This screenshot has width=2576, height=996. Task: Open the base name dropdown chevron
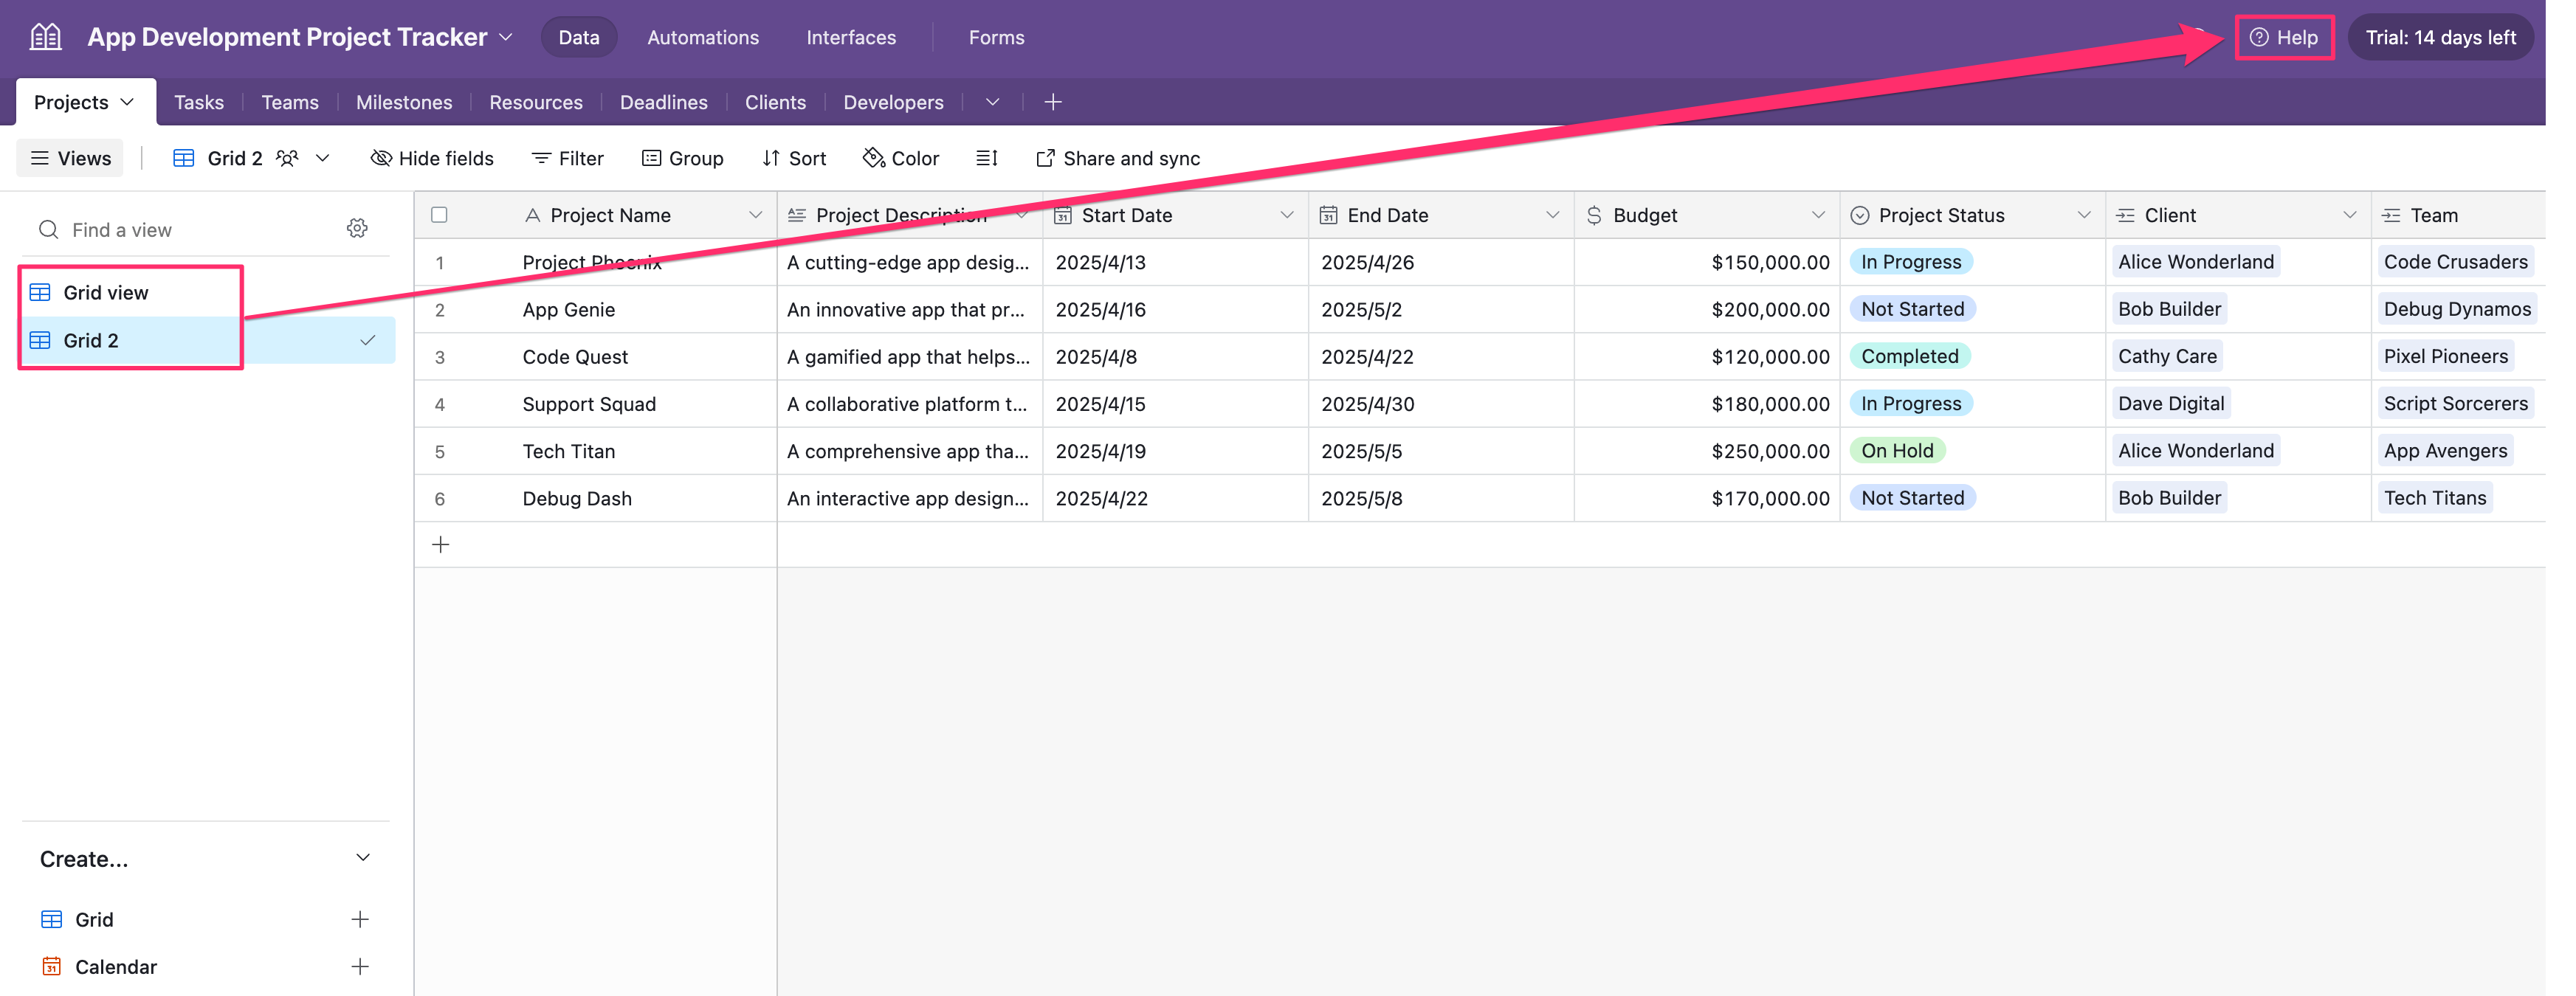click(x=506, y=37)
